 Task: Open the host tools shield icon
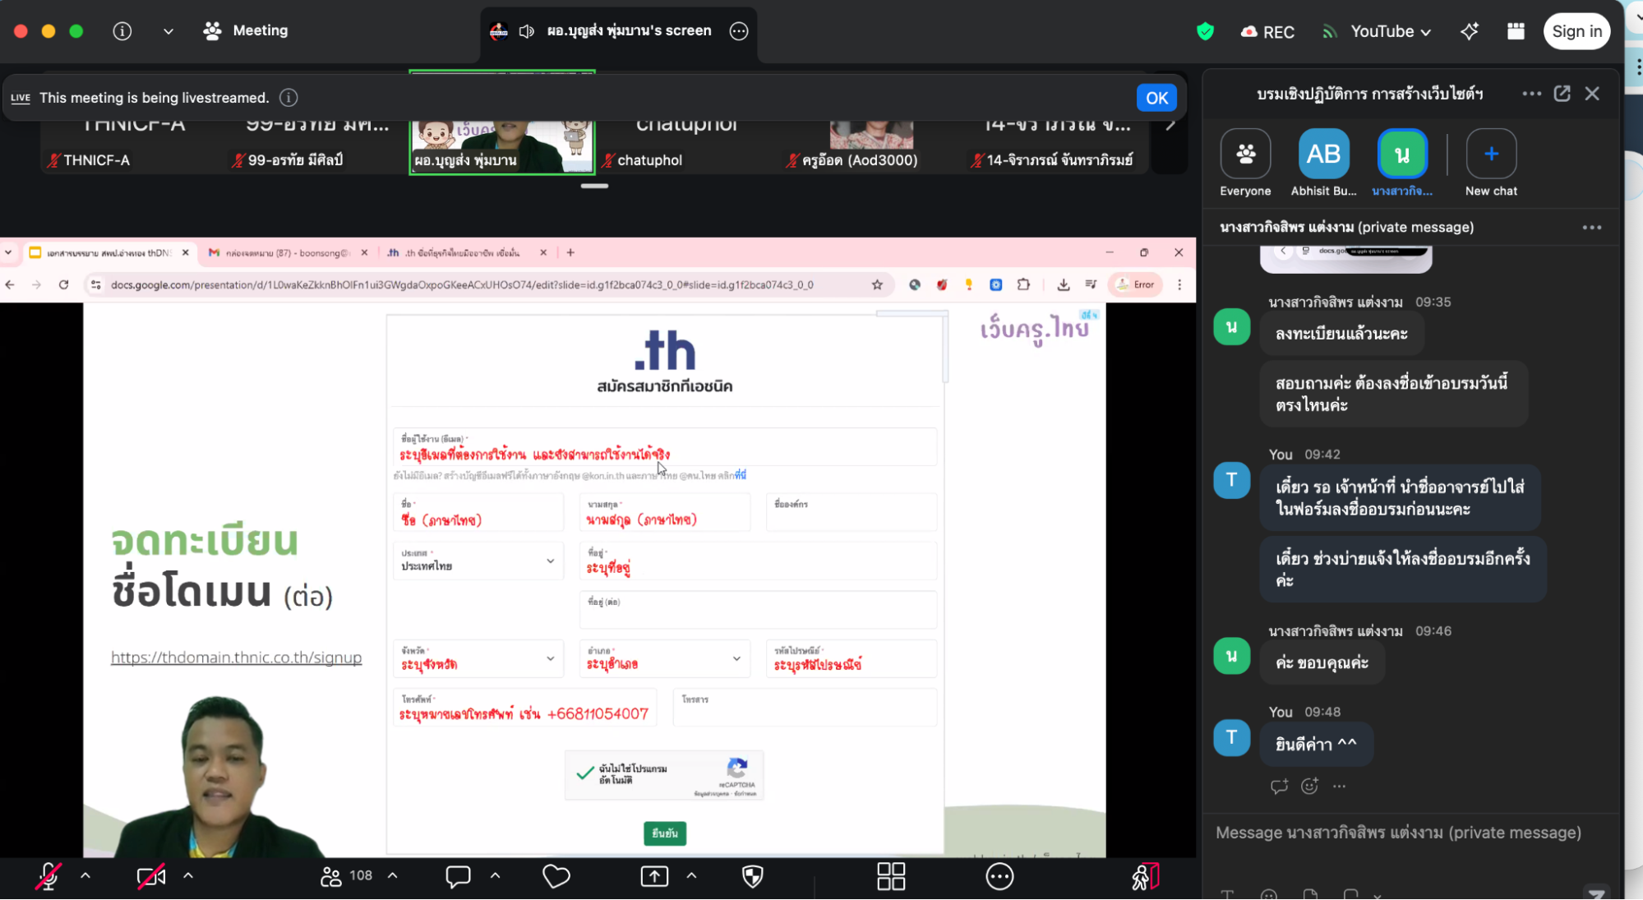pyautogui.click(x=752, y=876)
